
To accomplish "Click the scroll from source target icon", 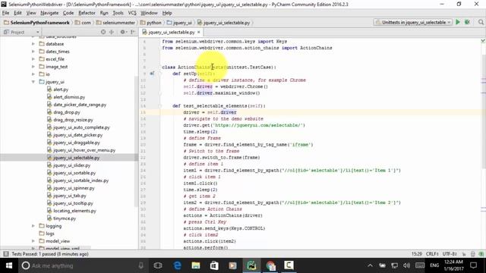I will [103, 32].
